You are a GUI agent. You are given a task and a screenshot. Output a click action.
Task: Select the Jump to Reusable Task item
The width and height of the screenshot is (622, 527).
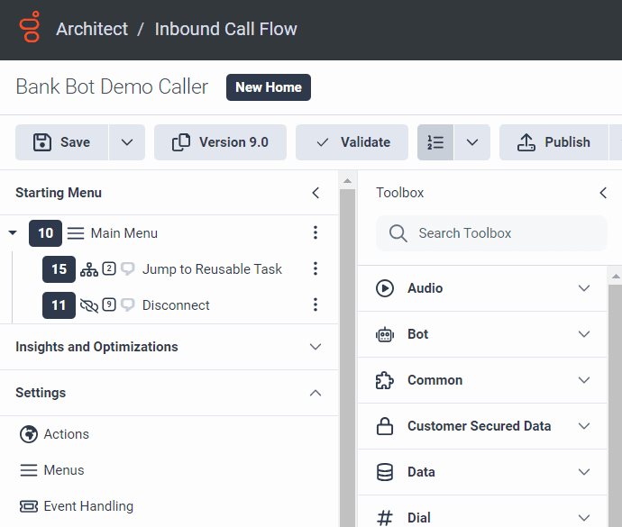click(x=212, y=269)
